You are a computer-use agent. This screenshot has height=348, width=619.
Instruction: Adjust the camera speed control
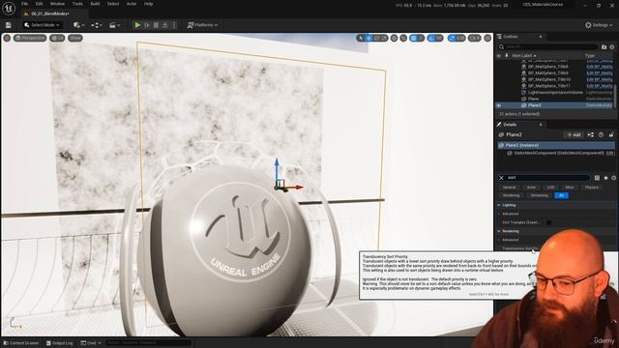[x=475, y=38]
